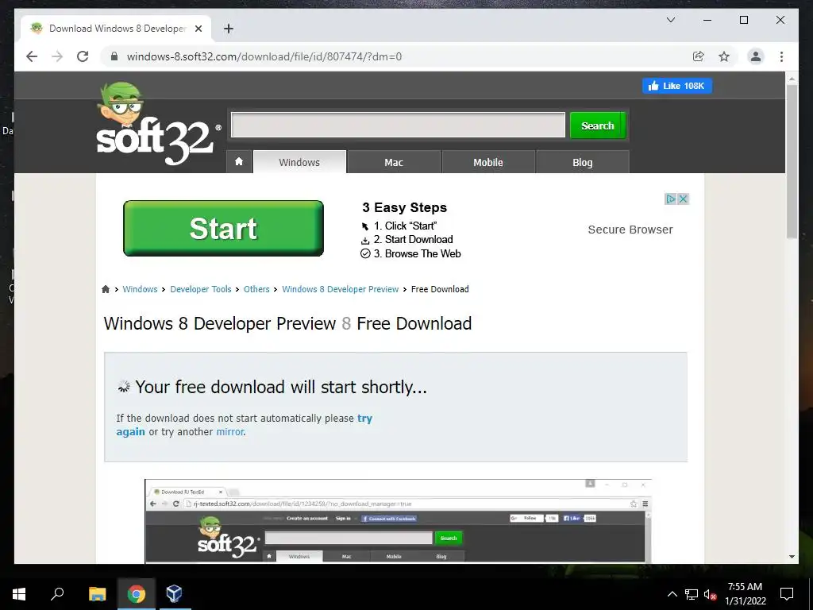Open taskbar search magnifier
813x610 pixels.
click(x=57, y=594)
